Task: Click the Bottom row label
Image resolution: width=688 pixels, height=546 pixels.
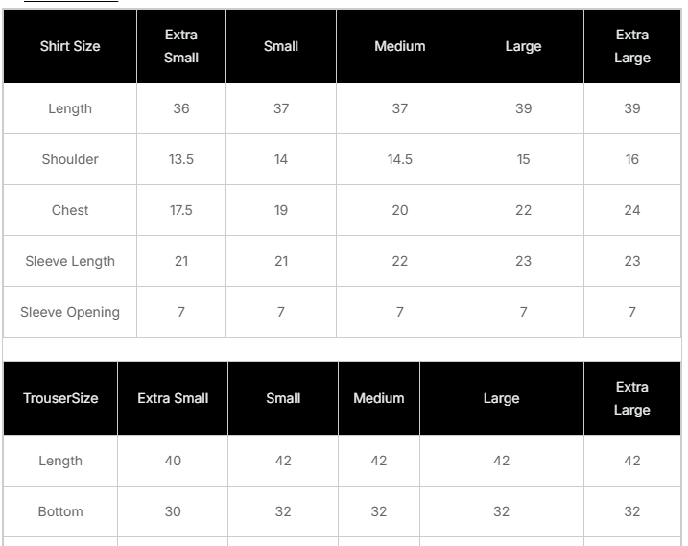Action: coord(60,511)
